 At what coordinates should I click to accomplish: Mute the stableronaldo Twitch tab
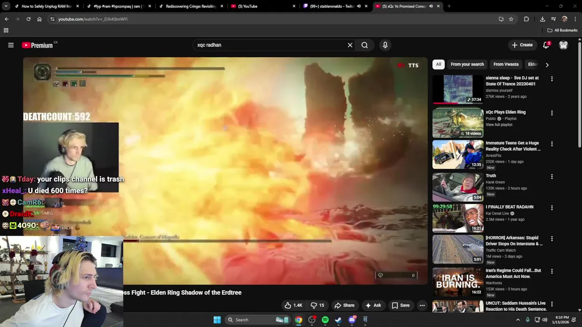359,6
